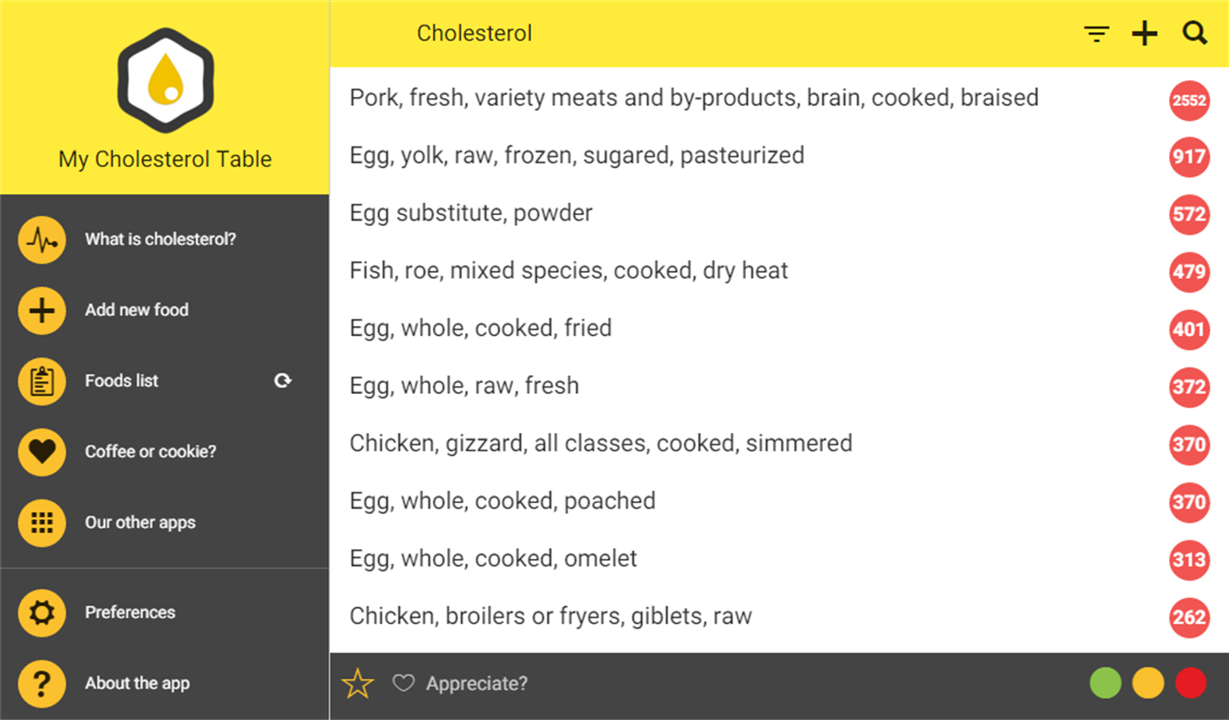Click the Preferences gear icon
Viewport: 1229px width, 720px height.
pyautogui.click(x=42, y=612)
